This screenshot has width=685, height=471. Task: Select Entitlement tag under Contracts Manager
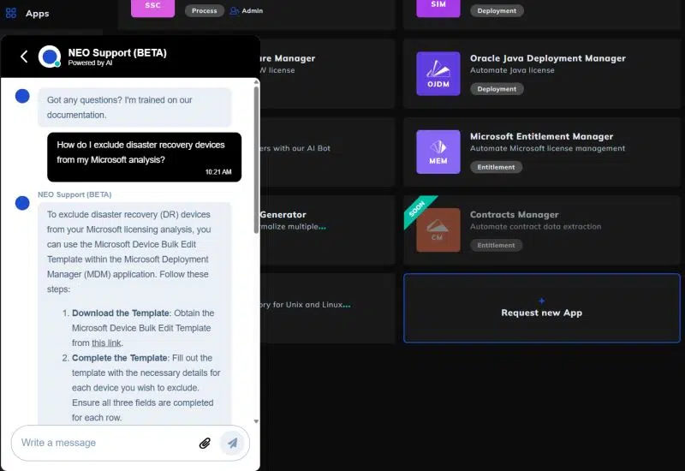(496, 245)
